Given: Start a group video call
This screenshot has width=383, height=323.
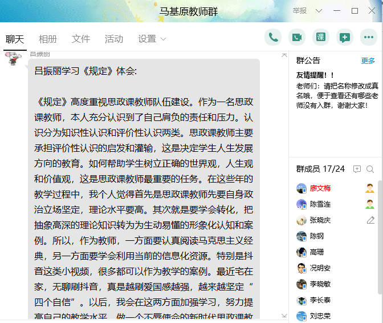Looking at the screenshot, I should 296,38.
